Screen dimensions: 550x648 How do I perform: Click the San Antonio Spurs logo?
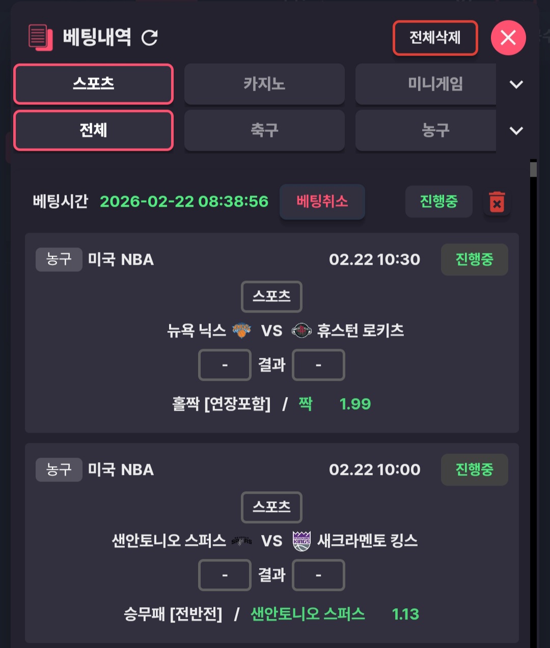241,541
